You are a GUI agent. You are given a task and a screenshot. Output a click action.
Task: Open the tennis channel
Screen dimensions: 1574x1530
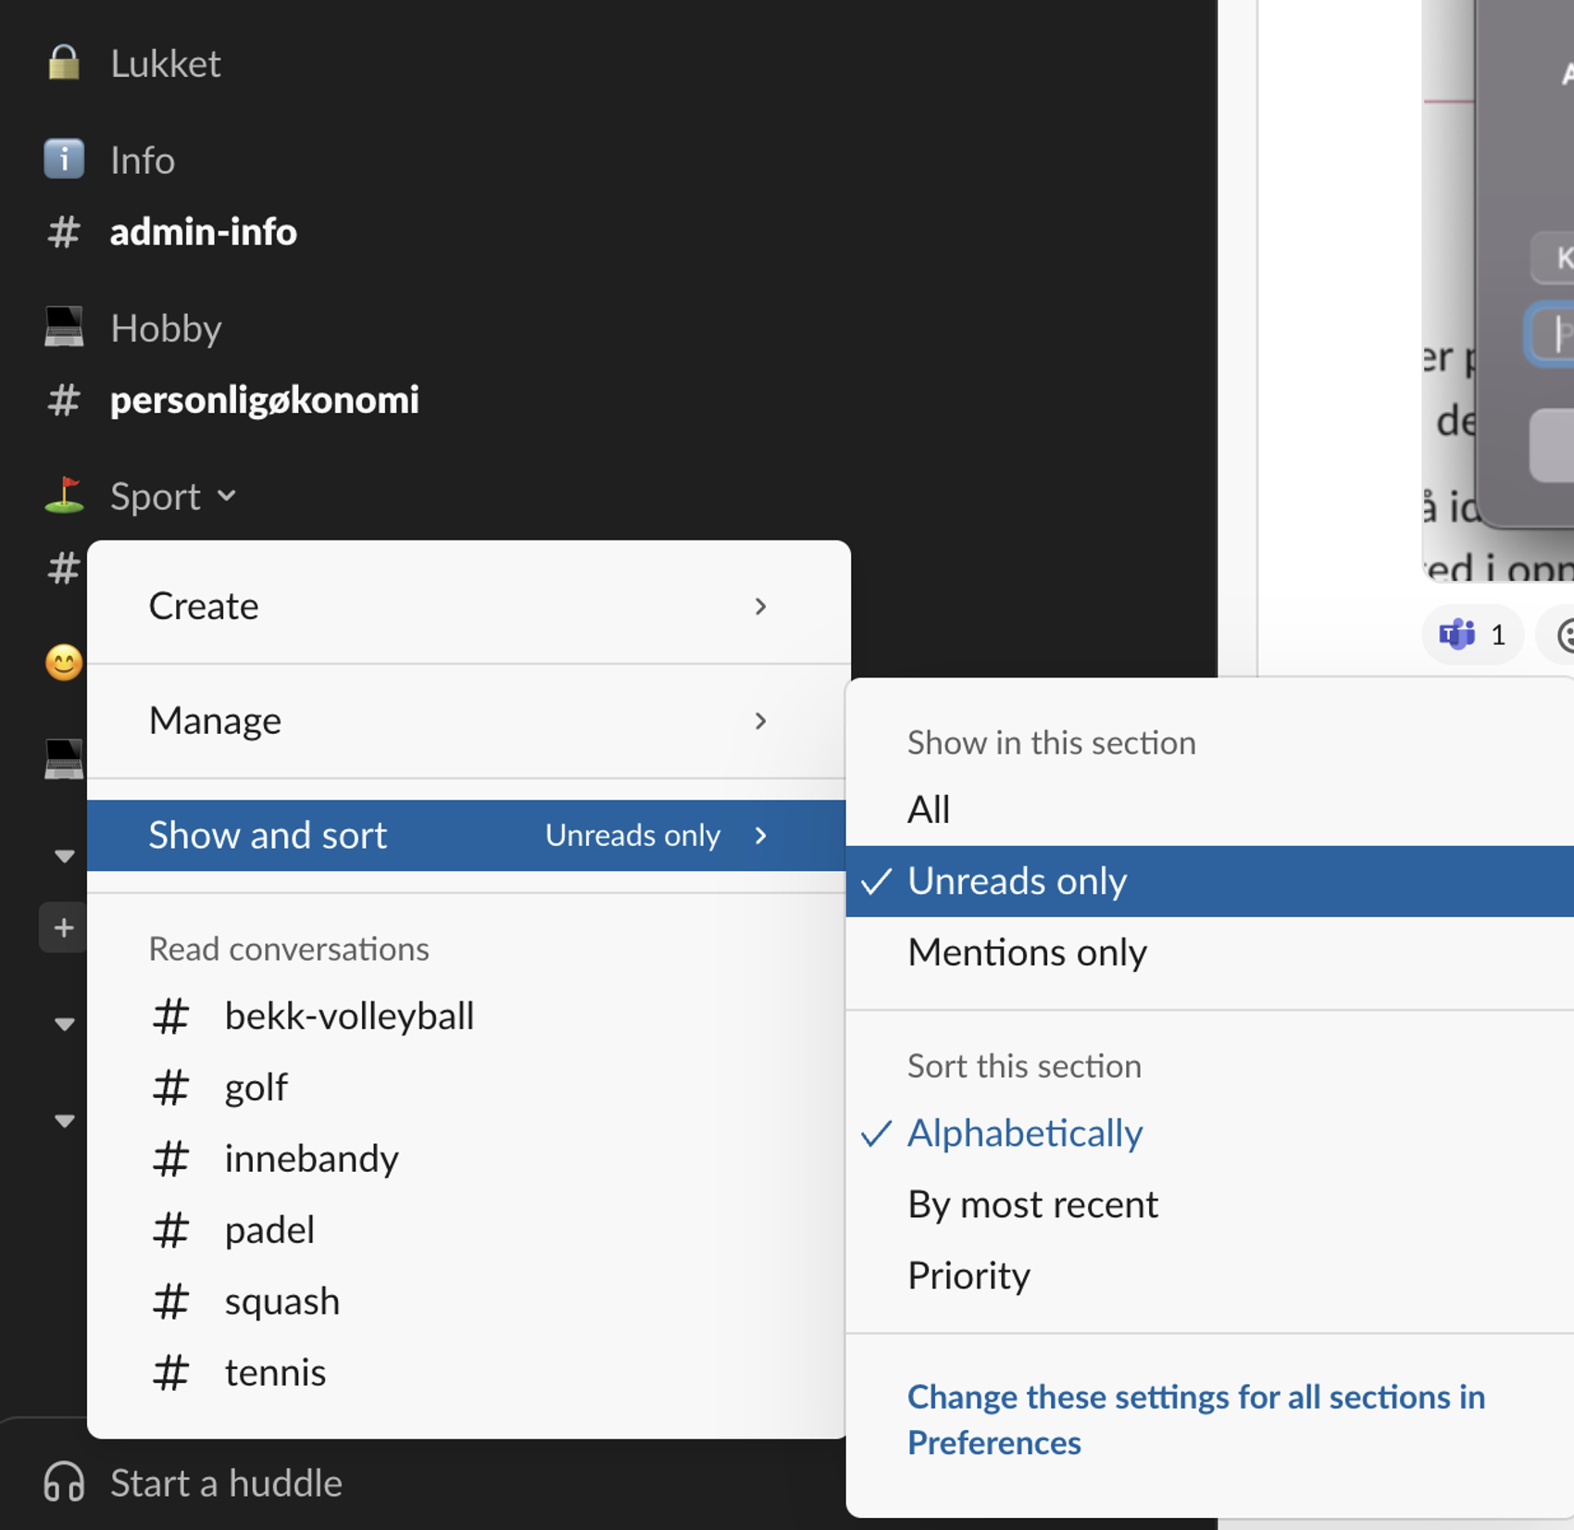pyautogui.click(x=468, y=1373)
